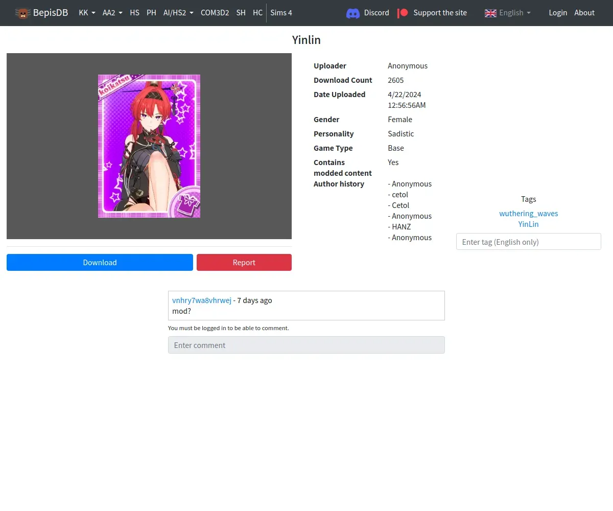Image resolution: width=613 pixels, height=511 pixels.
Task: Click the BepisDB site title
Action: (x=51, y=13)
